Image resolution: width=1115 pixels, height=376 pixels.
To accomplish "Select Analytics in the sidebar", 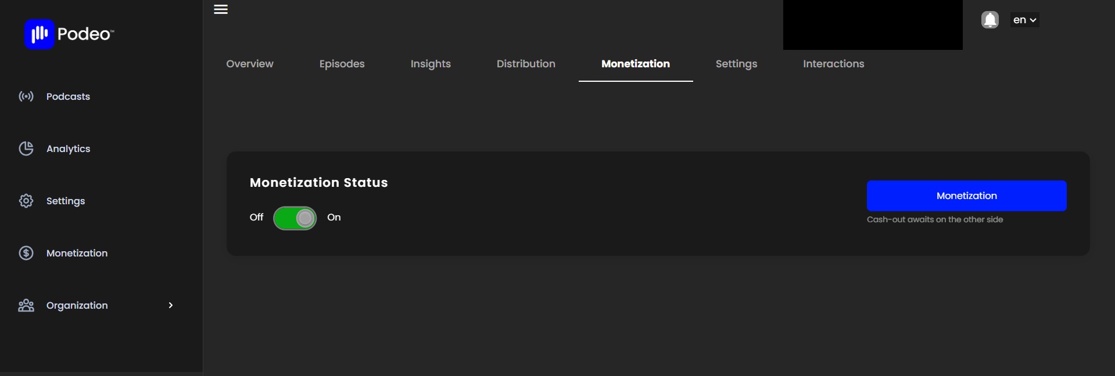I will (69, 149).
